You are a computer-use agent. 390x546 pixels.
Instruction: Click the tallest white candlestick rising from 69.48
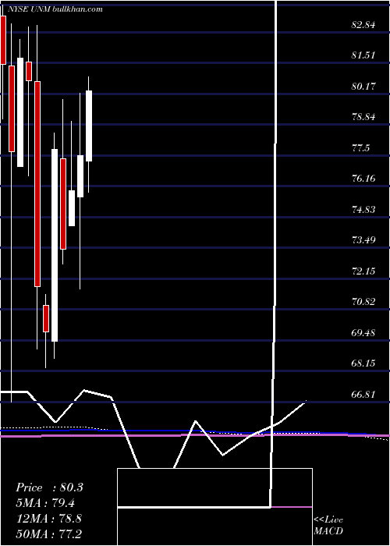tap(55, 245)
